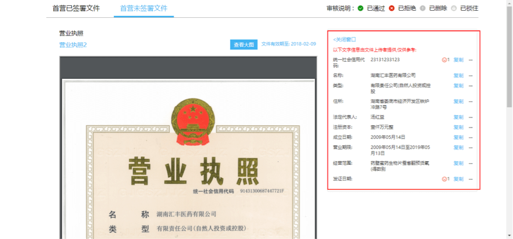513x239 pixels.
Task: Click the dash icon in the 住所 row
Action: click(x=471, y=101)
